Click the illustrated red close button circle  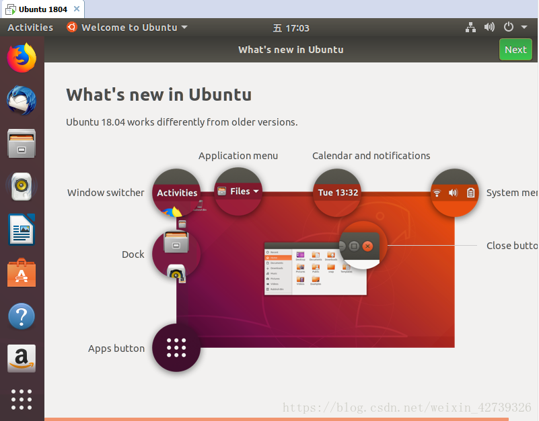pyautogui.click(x=363, y=245)
